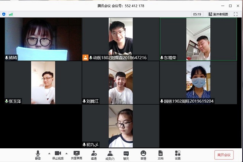Select 园林1902周旺 video tile
Screen dimensions: 243x162
(x=198, y=83)
